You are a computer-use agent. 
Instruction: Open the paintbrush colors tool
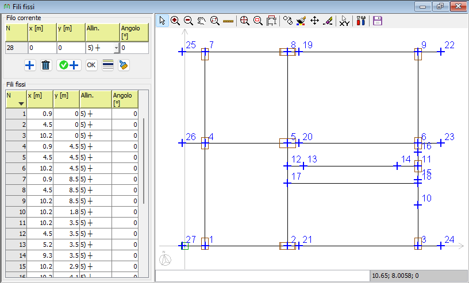point(301,21)
